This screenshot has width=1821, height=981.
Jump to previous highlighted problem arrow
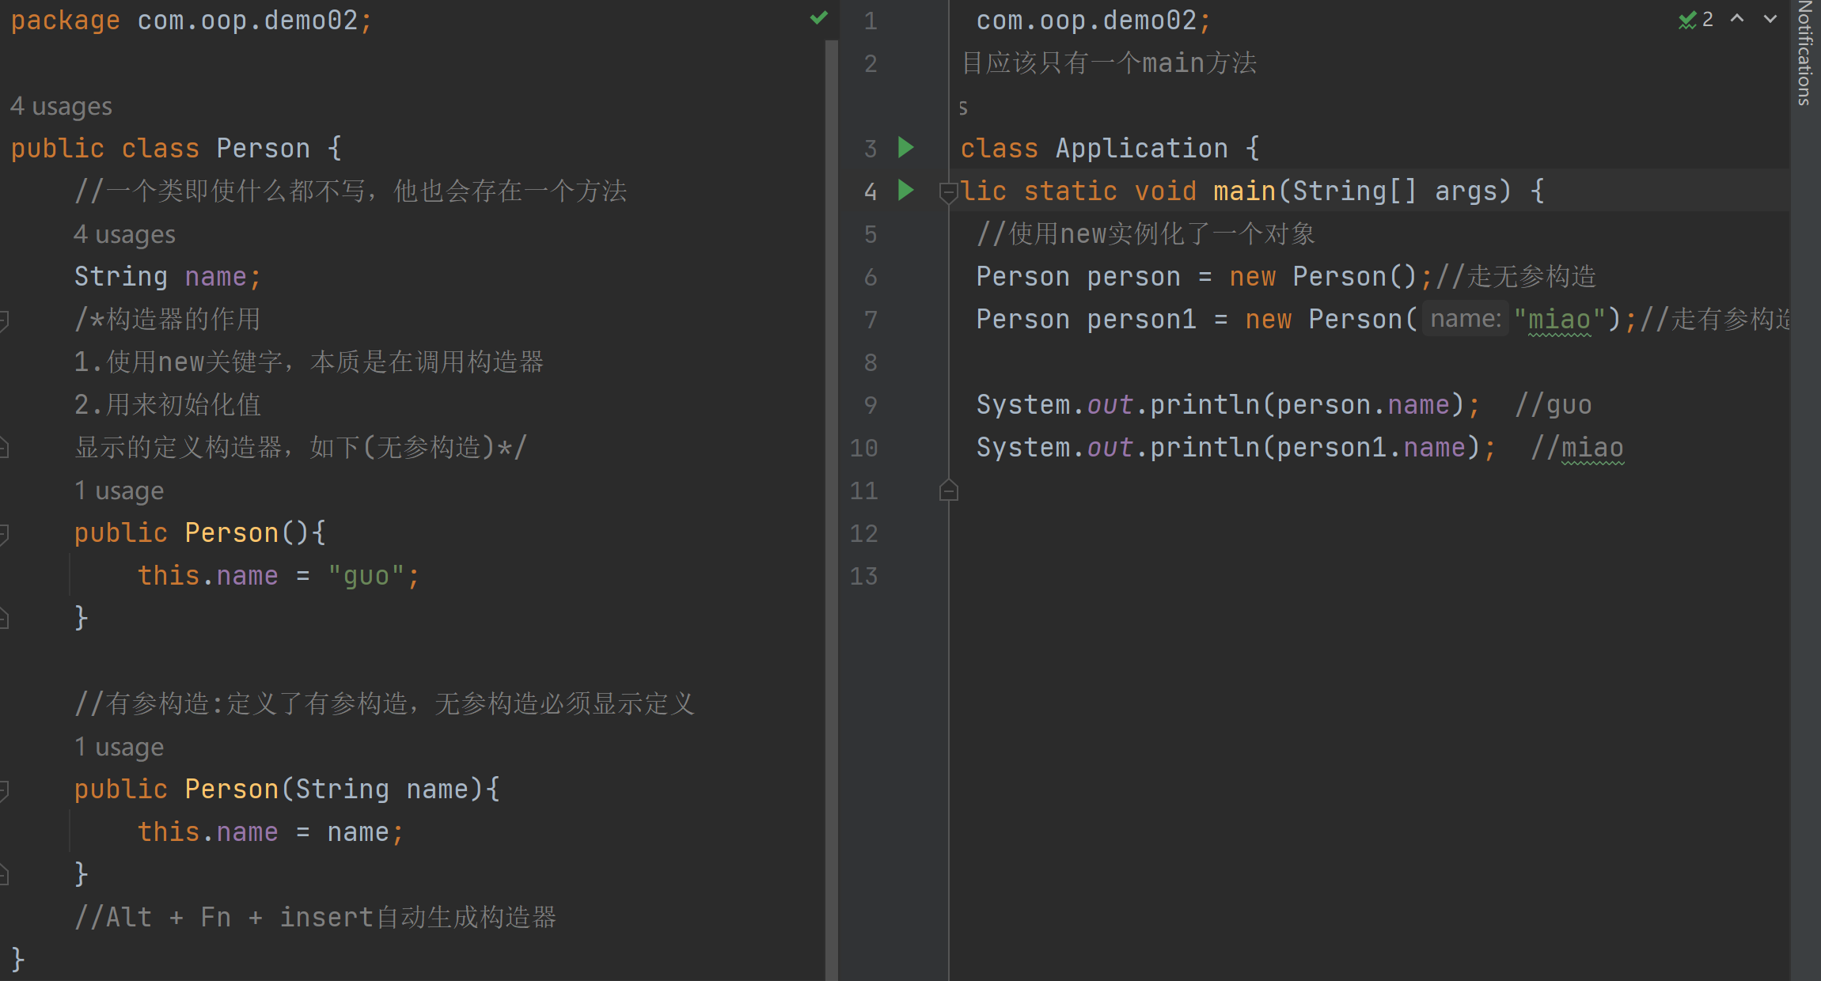click(1737, 19)
